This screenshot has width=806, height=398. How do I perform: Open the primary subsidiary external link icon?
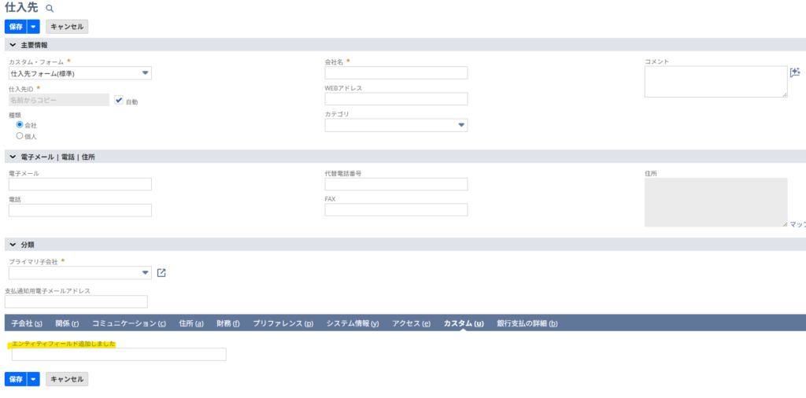(161, 273)
